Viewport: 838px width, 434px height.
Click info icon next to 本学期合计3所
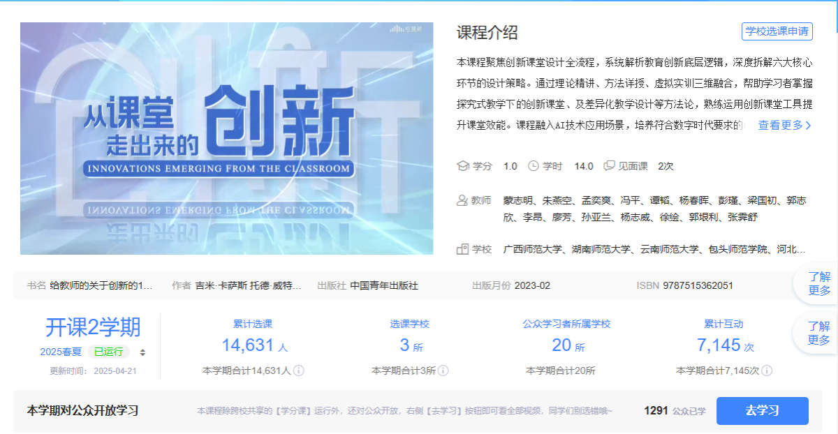coord(443,371)
